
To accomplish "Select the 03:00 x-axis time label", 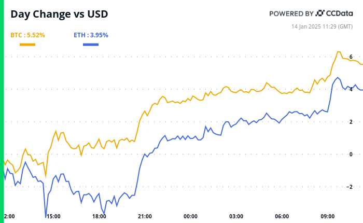I will point(236,216).
